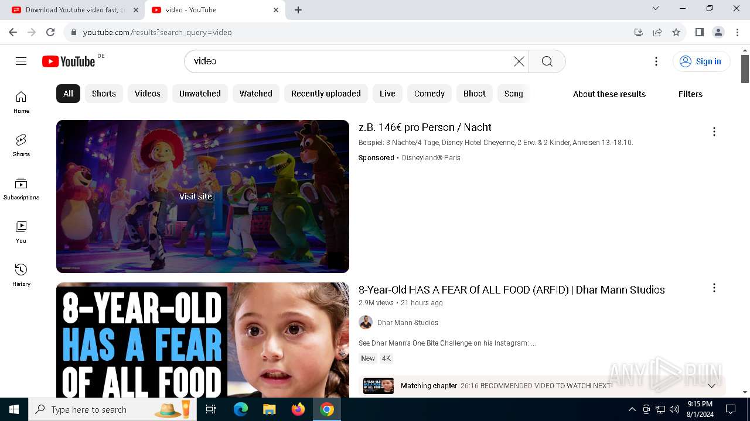Click the browser address bar URL

click(157, 32)
